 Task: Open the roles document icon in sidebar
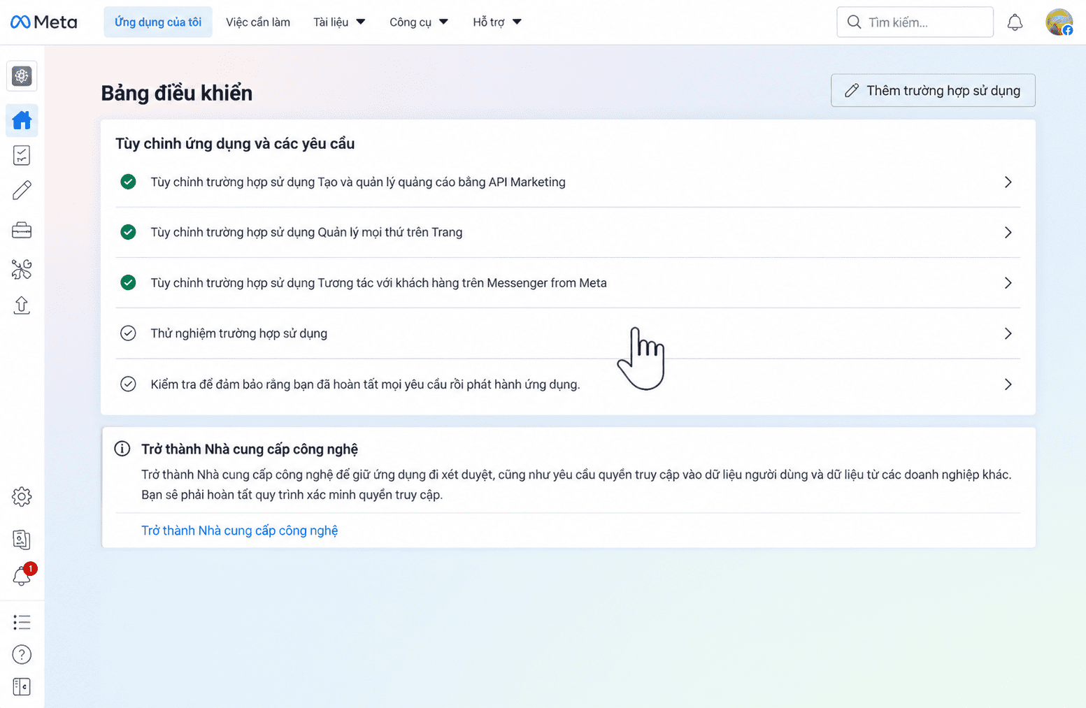[x=22, y=540]
